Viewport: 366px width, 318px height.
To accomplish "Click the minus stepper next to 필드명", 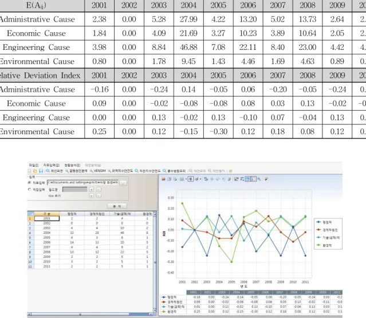I will pos(99,189).
